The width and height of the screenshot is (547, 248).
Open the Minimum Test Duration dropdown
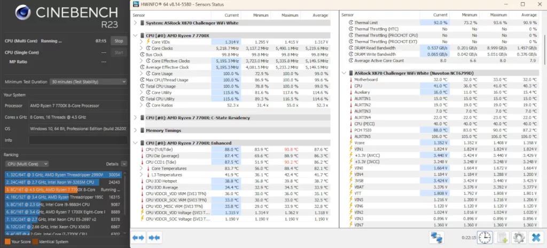tap(88, 82)
